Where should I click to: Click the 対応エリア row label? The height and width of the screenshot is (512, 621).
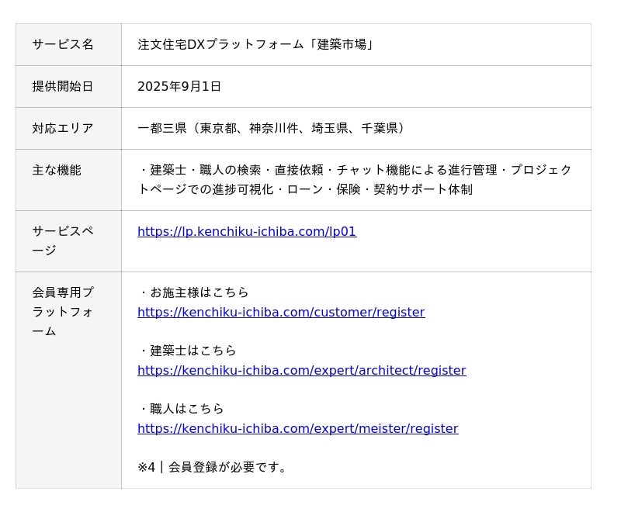(63, 128)
